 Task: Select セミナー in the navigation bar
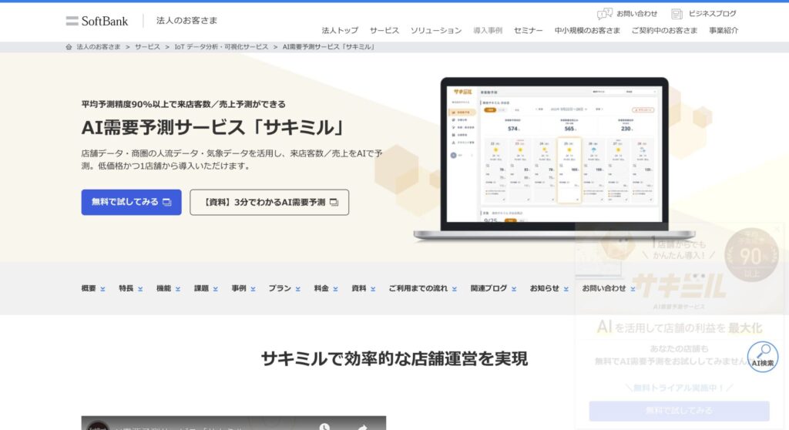click(529, 31)
